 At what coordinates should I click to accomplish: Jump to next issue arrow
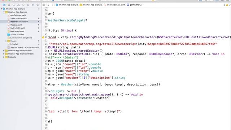[230, 5]
